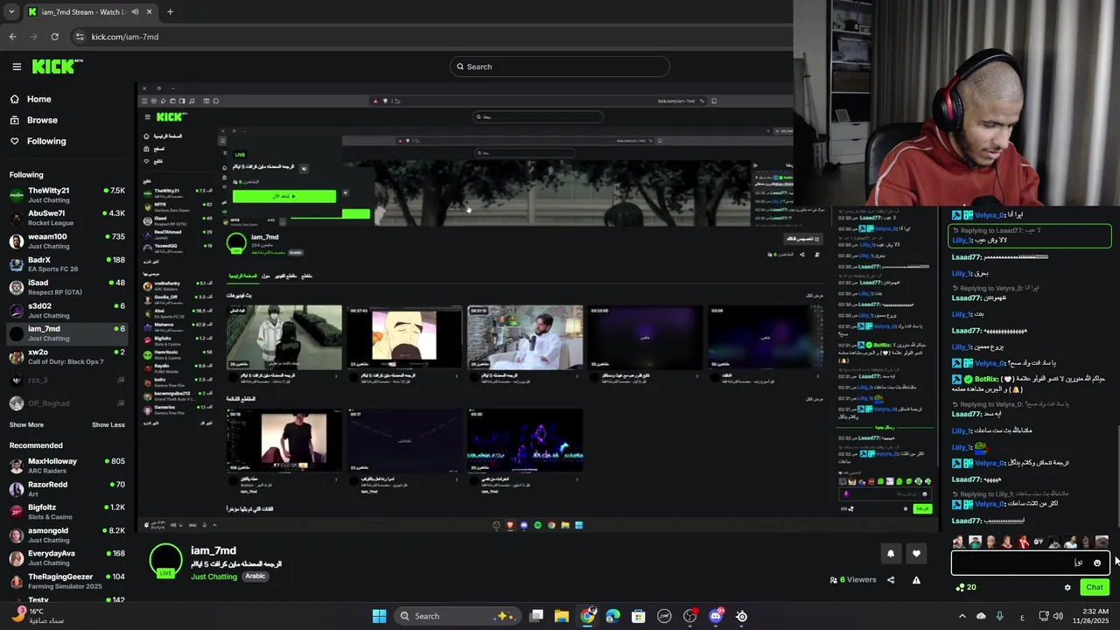Close the iam_7md Stream tab
The image size is (1120, 630).
click(150, 12)
